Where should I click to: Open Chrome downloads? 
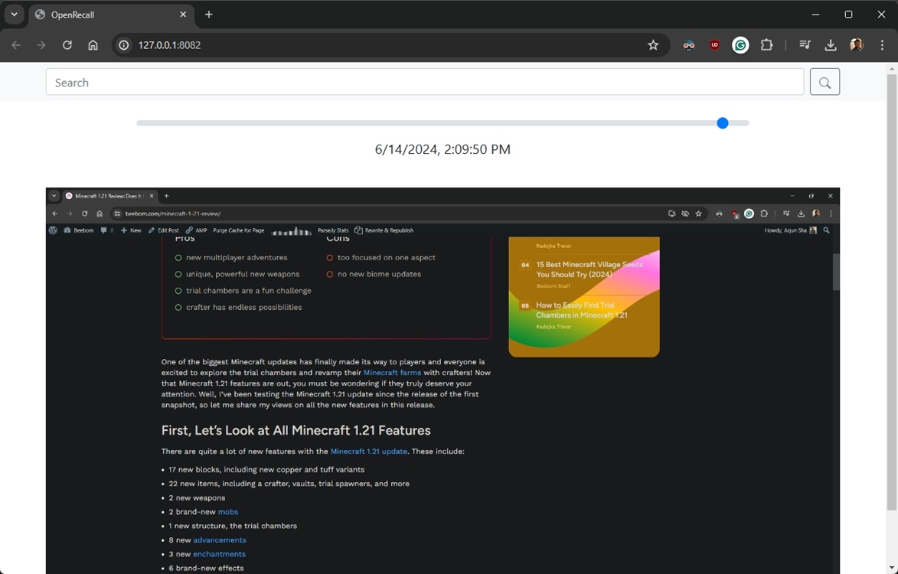(831, 45)
